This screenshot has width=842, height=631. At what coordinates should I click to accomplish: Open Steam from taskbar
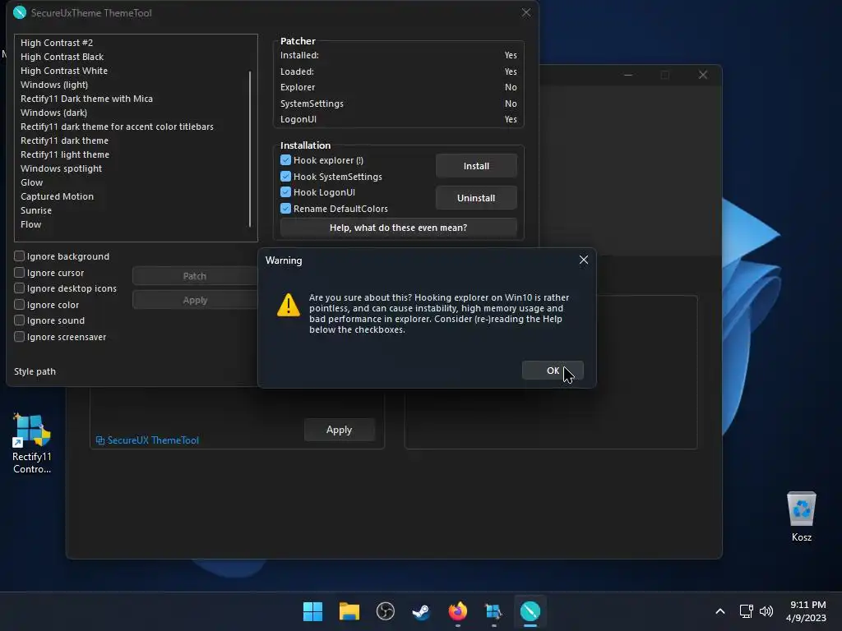tap(422, 611)
